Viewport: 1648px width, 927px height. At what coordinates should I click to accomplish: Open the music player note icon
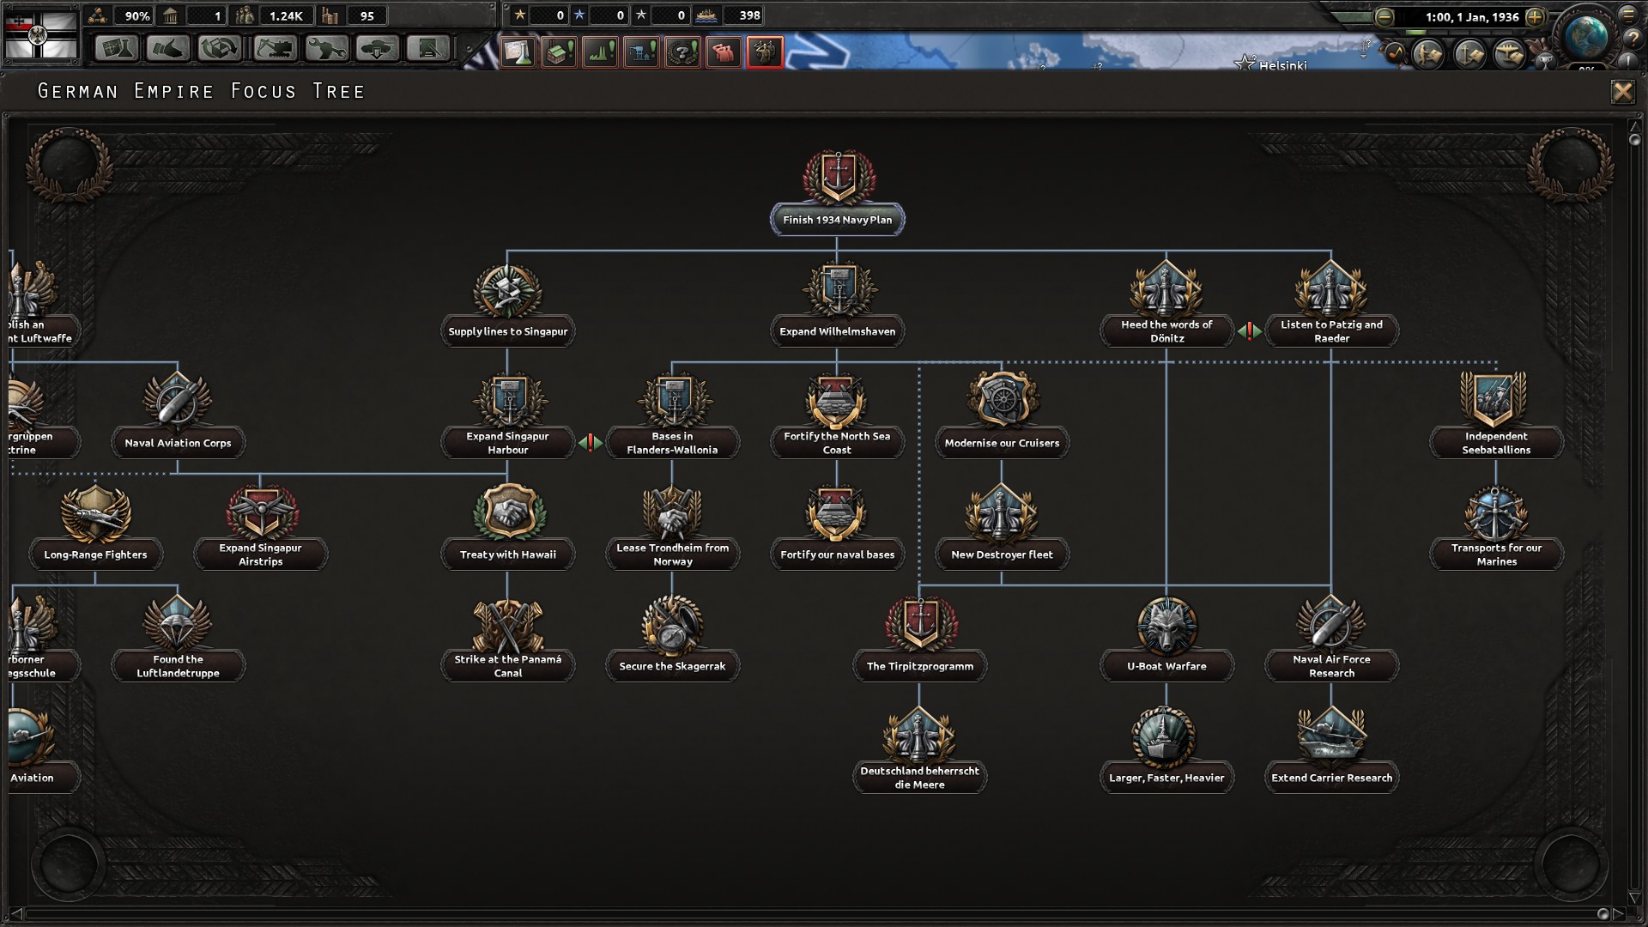click(x=1394, y=54)
